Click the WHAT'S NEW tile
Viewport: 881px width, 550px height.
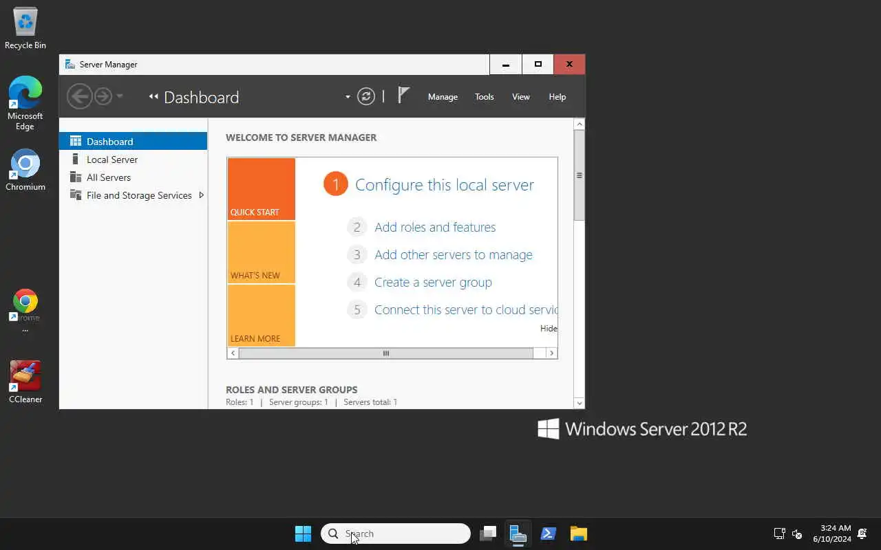pyautogui.click(x=262, y=252)
